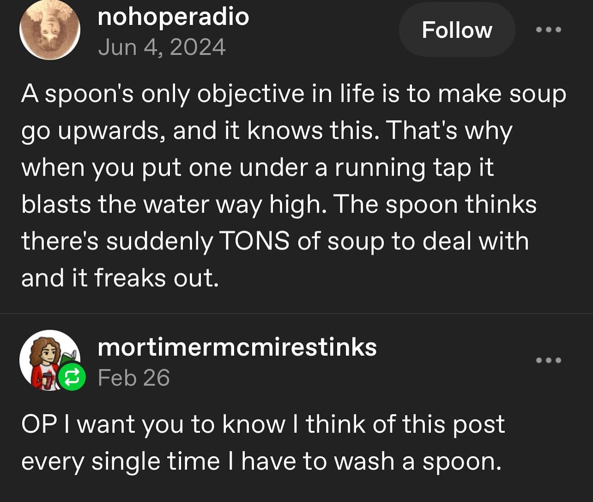Open nohoperadio's profile avatar
The width and height of the screenshot is (593, 502).
point(50,30)
